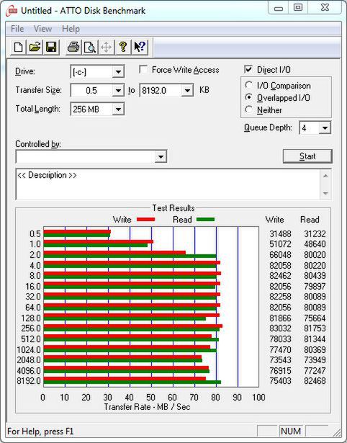Image resolution: width=347 pixels, height=443 pixels.
Task: Click the Read value 77247
Action: (315, 370)
